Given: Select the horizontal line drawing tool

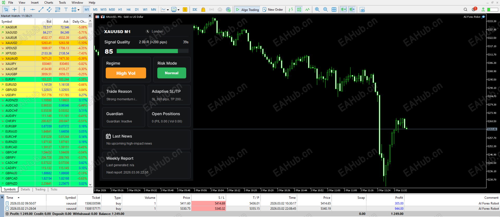Looking at the screenshot, I should point(33,10).
